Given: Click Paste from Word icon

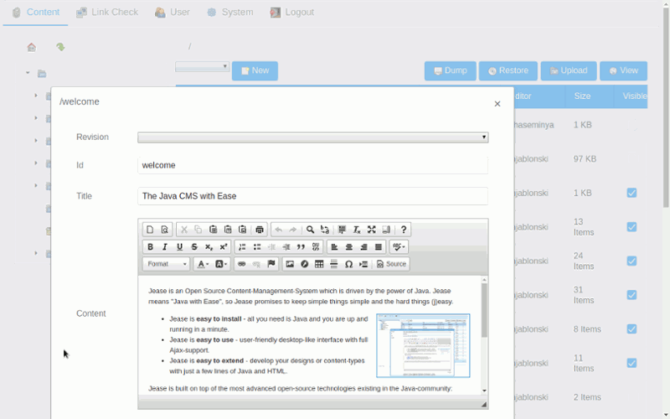Looking at the screenshot, I should tap(242, 230).
